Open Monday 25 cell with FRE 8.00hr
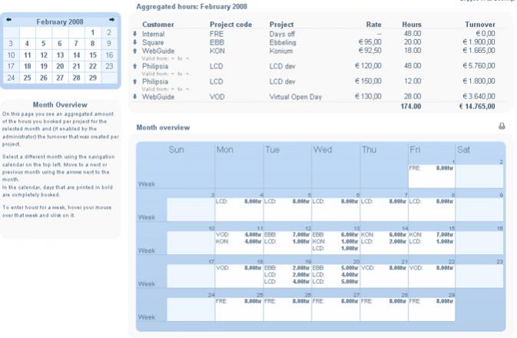Image resolution: width=517 pixels, height=338 pixels. click(239, 310)
